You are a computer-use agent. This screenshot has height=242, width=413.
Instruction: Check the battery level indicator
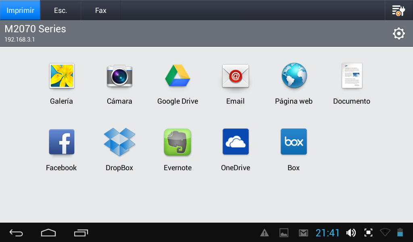click(x=400, y=232)
